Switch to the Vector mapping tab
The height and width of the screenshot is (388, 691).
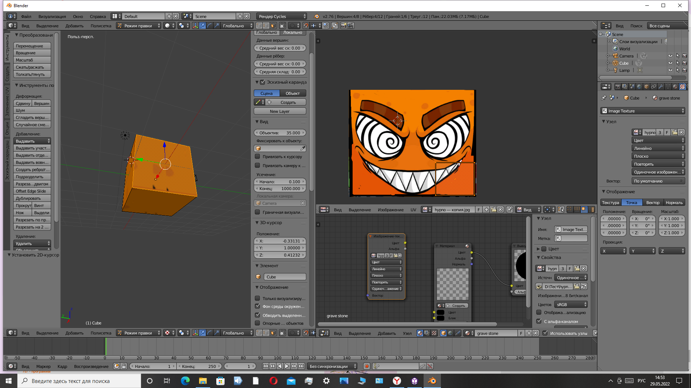pyautogui.click(x=652, y=203)
